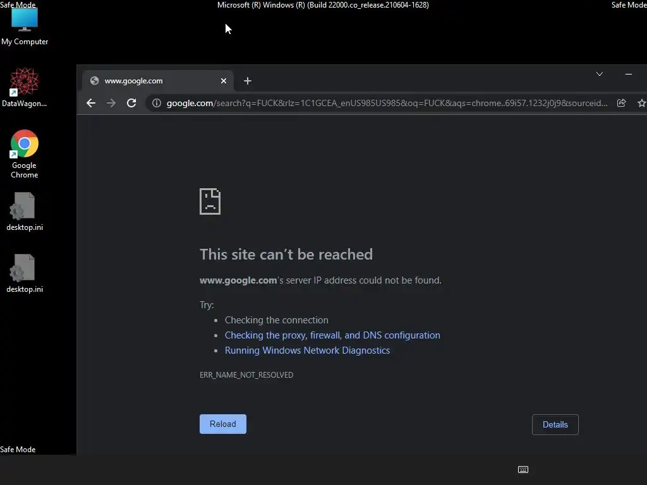
Task: Click the server IP address not found message
Action: pos(320,280)
